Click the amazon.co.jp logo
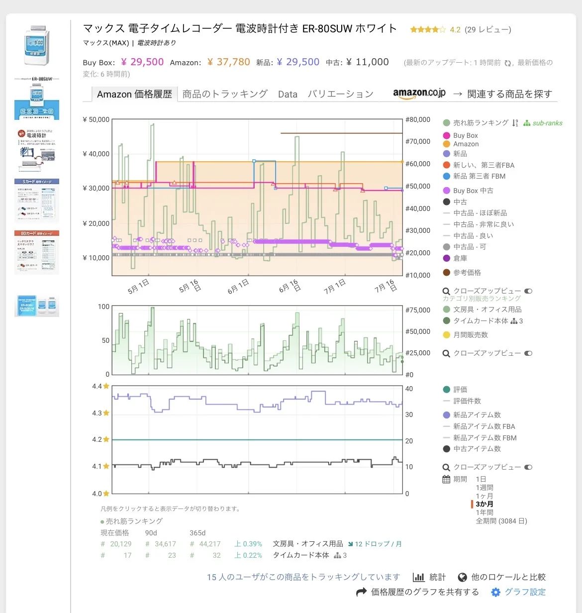Screen dimensions: 582x613 [419, 94]
